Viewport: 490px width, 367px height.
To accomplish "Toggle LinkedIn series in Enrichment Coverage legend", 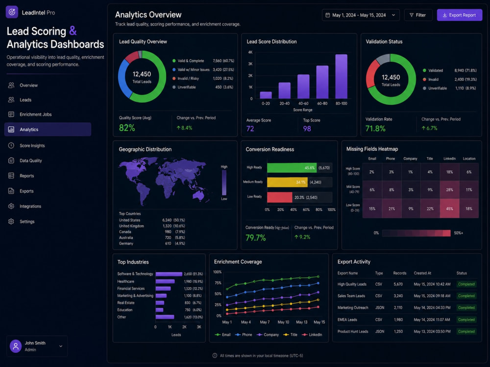I will (x=312, y=335).
